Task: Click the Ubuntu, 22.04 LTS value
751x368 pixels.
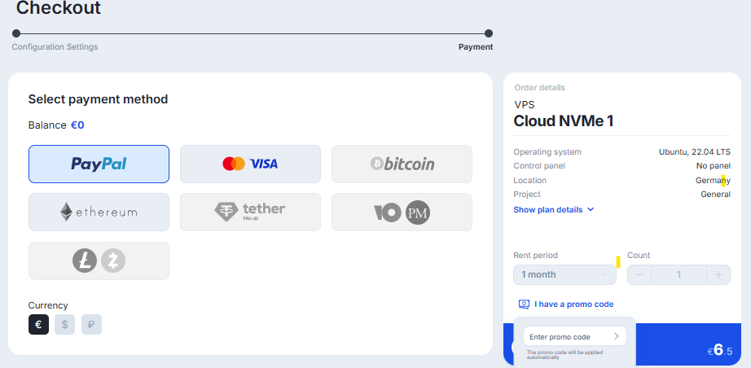Action: click(x=695, y=152)
